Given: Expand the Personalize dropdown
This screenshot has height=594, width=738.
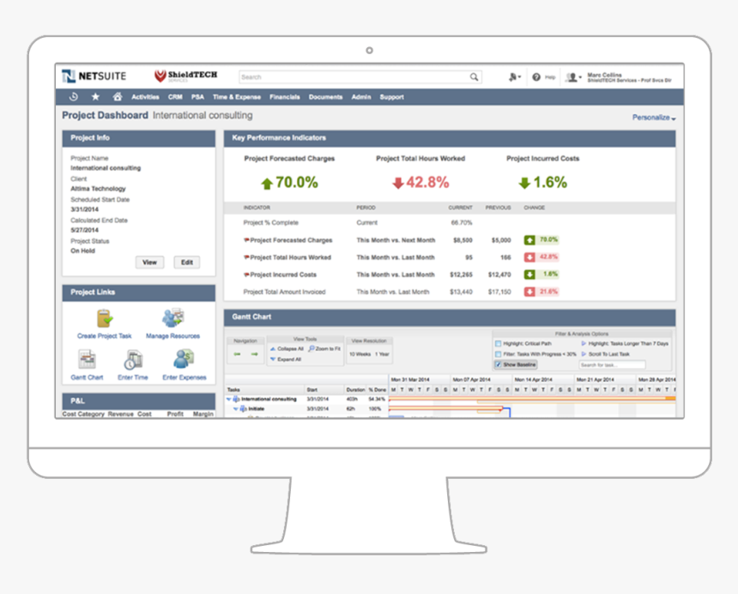Looking at the screenshot, I should click(x=654, y=118).
